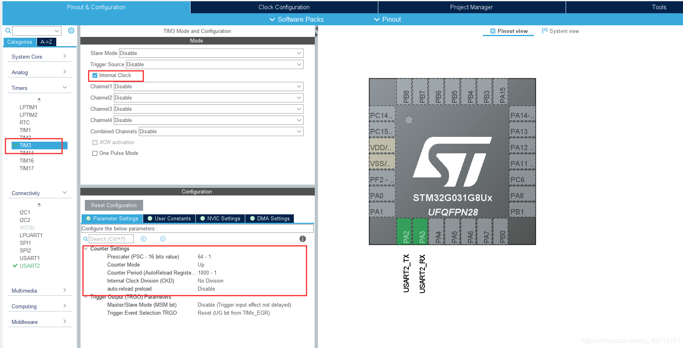The image size is (683, 348).
Task: Click the next search result arrow icon
Action: (163, 239)
